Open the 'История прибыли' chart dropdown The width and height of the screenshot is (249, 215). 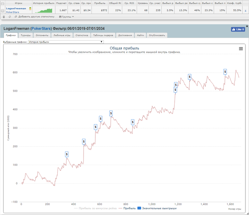(x=65, y=42)
